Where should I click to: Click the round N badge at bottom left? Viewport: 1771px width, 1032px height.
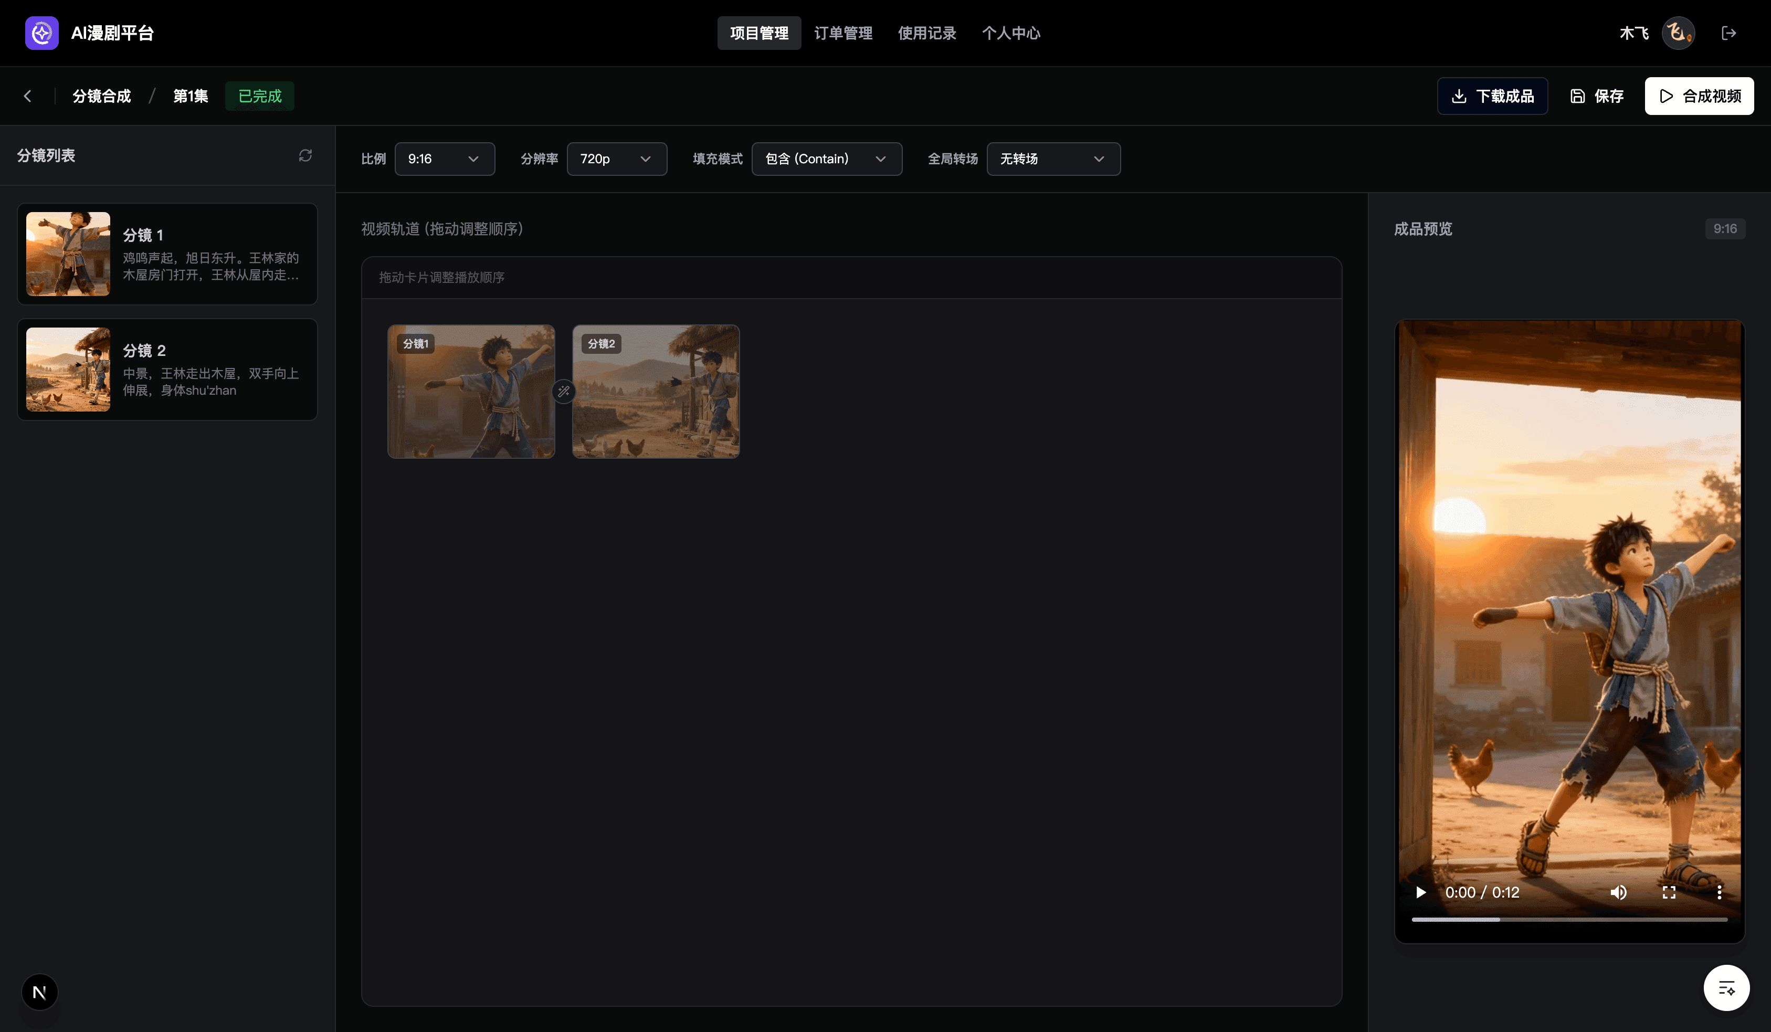click(x=39, y=992)
